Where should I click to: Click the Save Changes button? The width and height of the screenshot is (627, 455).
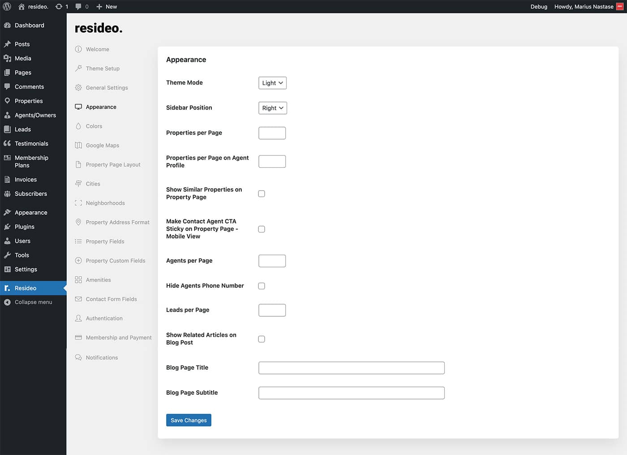point(189,420)
